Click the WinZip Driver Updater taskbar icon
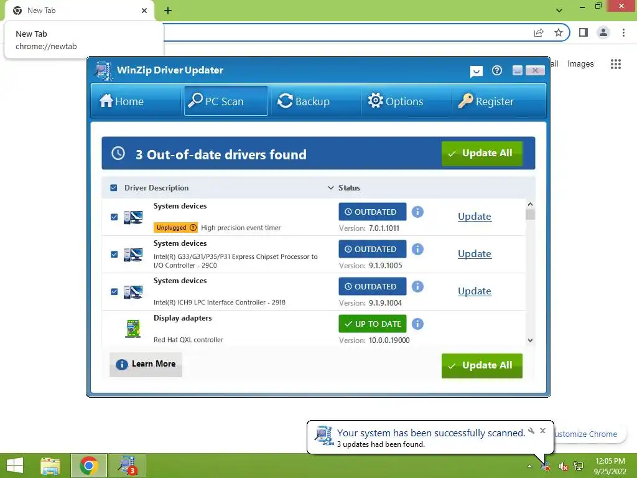 coord(127,466)
